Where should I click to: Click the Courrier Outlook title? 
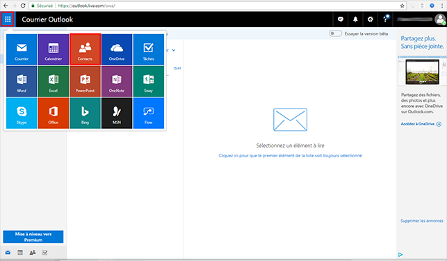point(47,19)
